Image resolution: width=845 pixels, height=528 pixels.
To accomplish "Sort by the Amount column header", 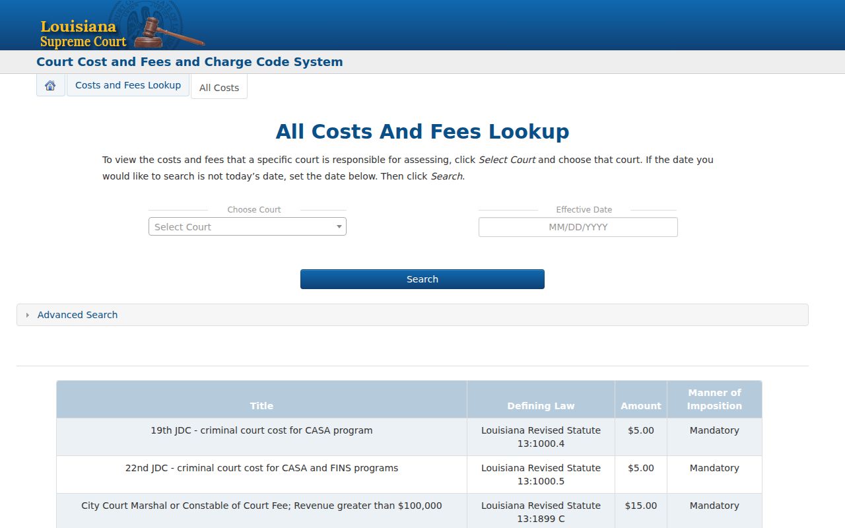I will coord(641,399).
